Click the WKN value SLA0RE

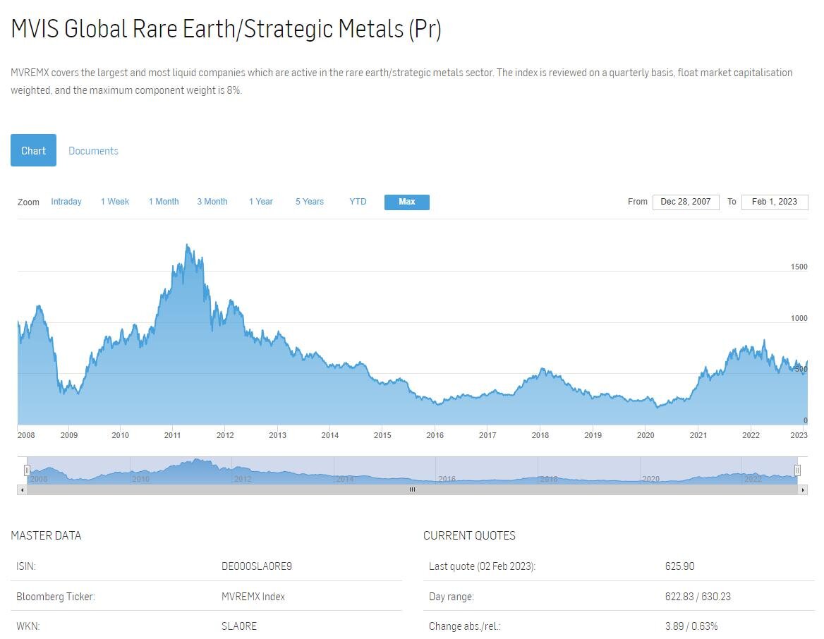[x=238, y=626]
